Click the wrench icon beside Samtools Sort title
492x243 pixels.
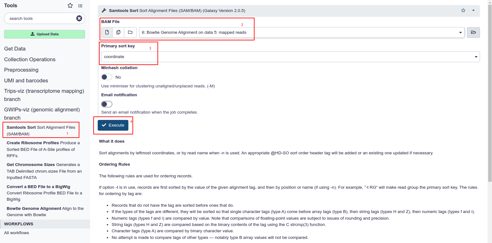tap(104, 10)
